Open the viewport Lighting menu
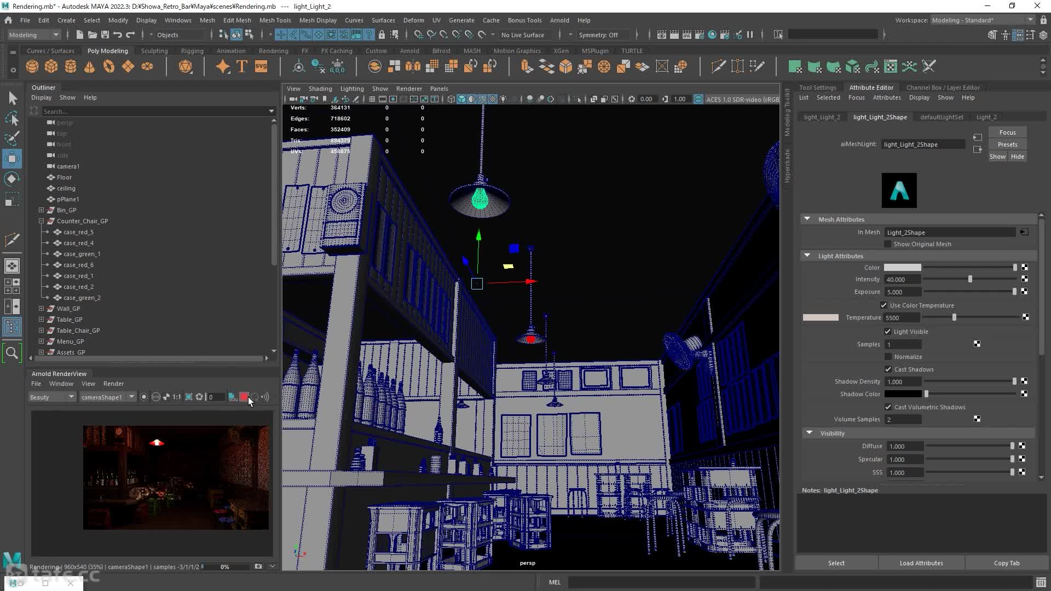Image resolution: width=1051 pixels, height=591 pixels. (351, 88)
